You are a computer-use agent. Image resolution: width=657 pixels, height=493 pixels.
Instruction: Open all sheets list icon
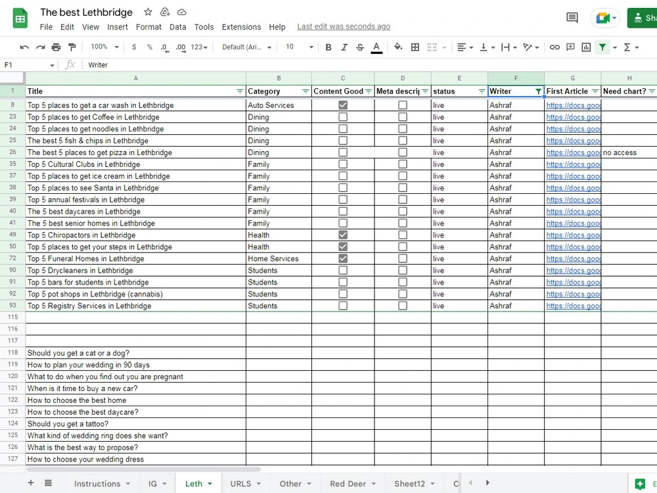pos(48,483)
